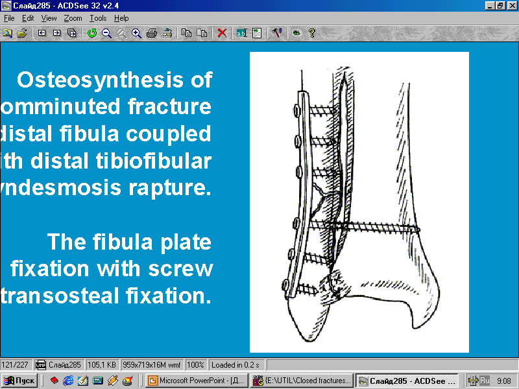Open the Tools menu
Screen dimensions: 519x389
[98, 18]
